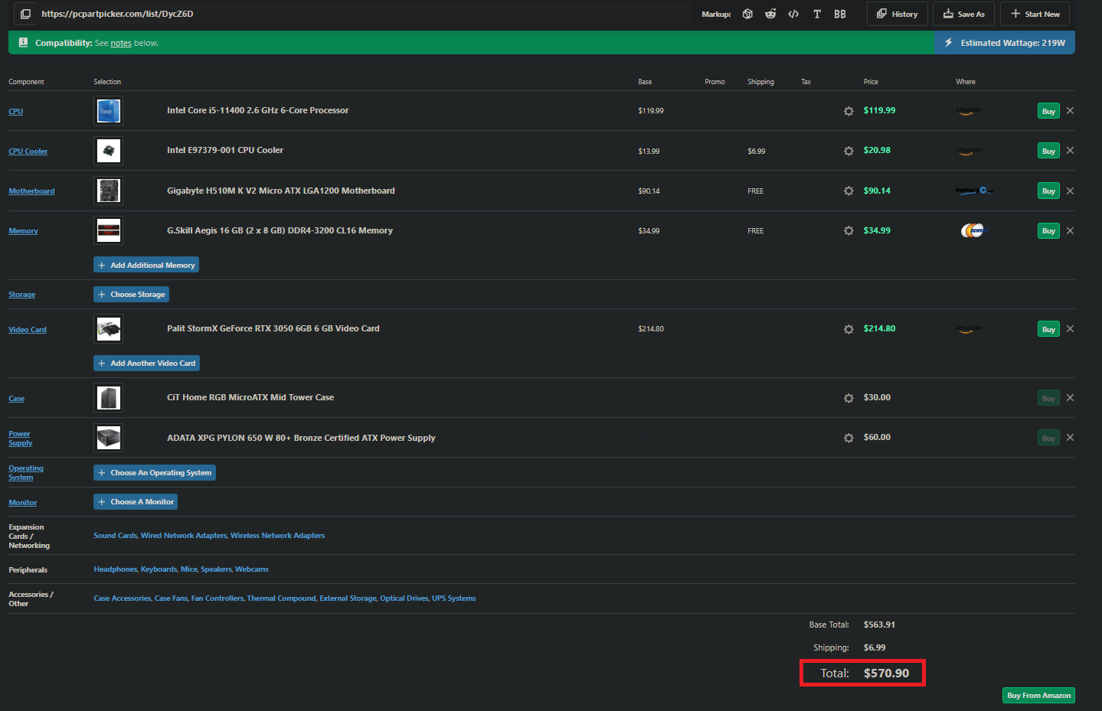
Task: Click Save As button
Action: (x=963, y=14)
